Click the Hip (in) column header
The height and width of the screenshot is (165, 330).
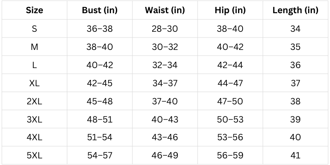[x=230, y=10]
